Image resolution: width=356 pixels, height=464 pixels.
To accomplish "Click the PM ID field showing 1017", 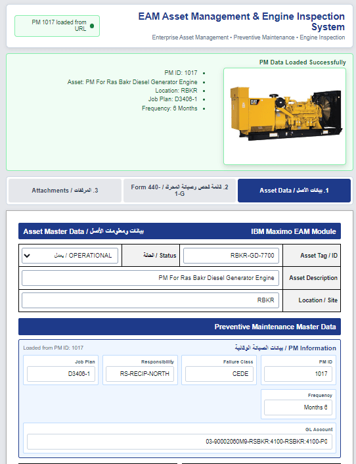I will [x=298, y=374].
